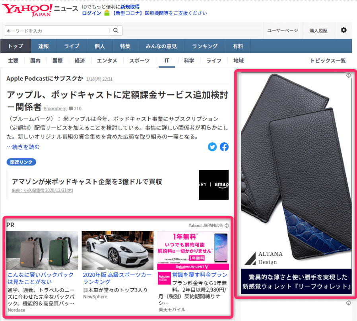Select the みんなの意見 tab
This screenshot has height=321, width=357.
point(161,46)
